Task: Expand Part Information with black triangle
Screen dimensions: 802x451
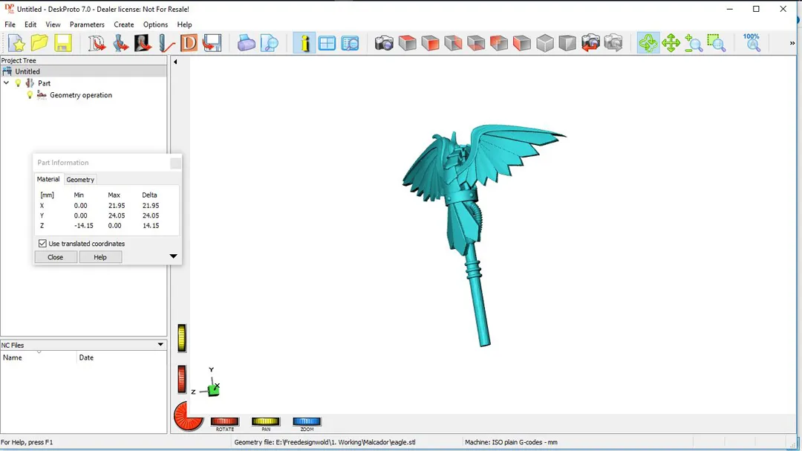Action: coord(173,256)
